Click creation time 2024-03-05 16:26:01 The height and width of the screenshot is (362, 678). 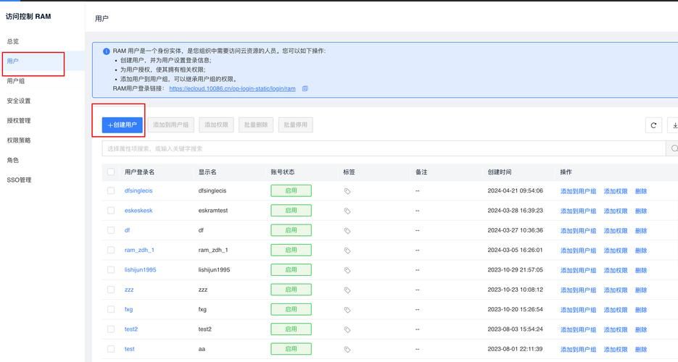point(515,250)
